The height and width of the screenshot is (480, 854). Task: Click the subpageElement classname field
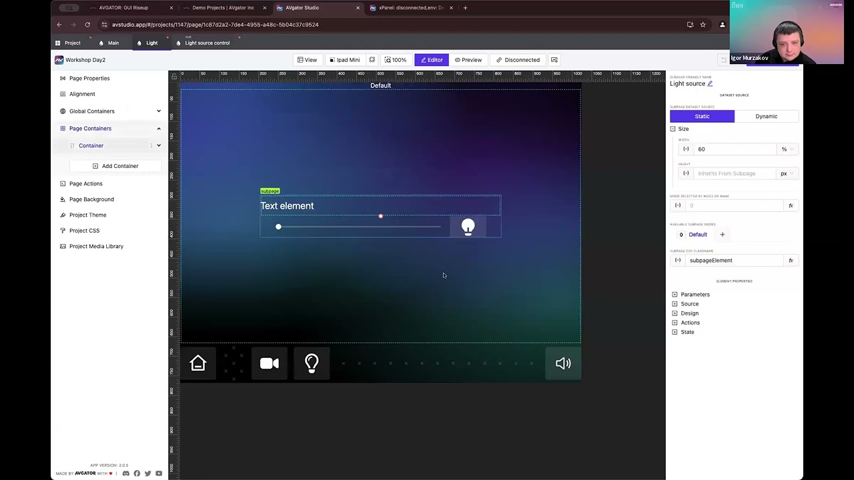(734, 261)
